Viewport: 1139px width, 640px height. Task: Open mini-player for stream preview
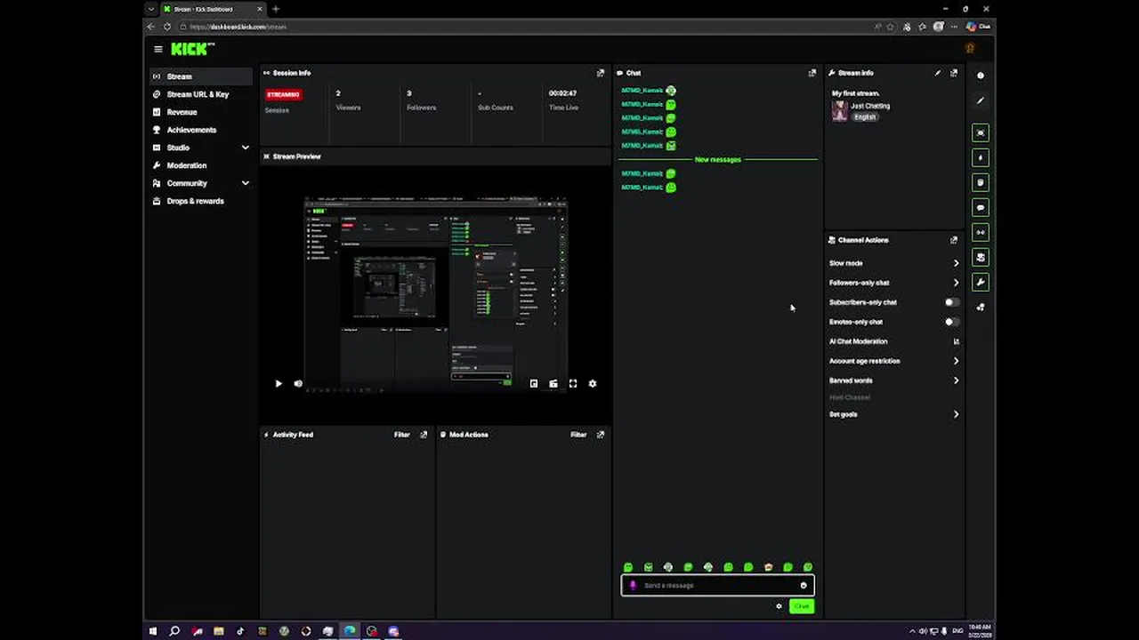pyautogui.click(x=534, y=384)
